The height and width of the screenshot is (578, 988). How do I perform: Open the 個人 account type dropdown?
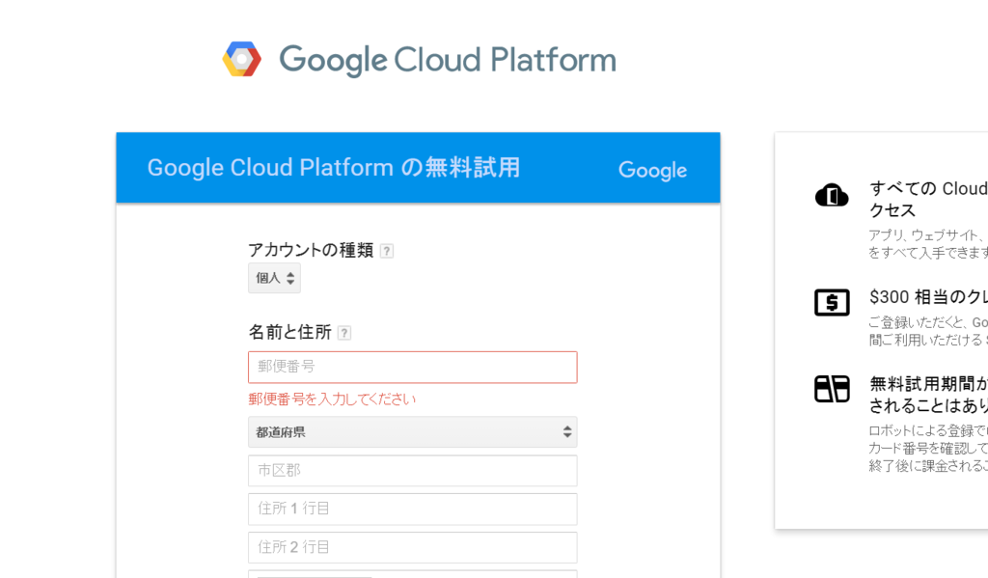click(274, 278)
